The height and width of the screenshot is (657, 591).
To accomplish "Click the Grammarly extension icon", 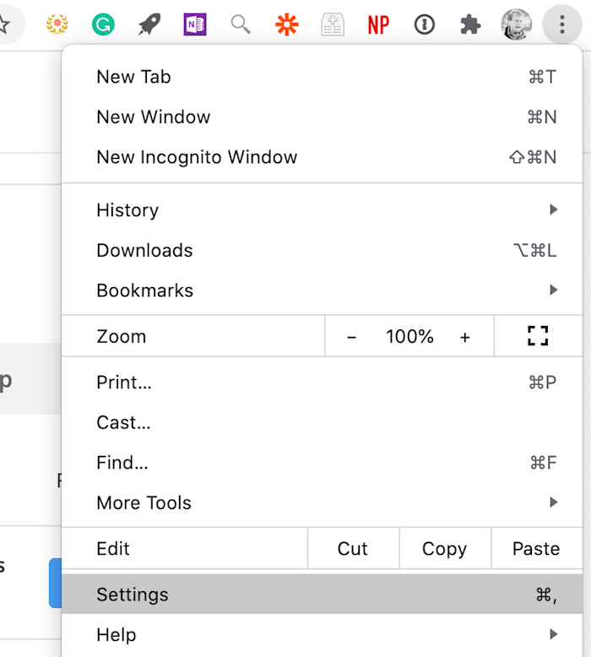I will pyautogui.click(x=103, y=24).
